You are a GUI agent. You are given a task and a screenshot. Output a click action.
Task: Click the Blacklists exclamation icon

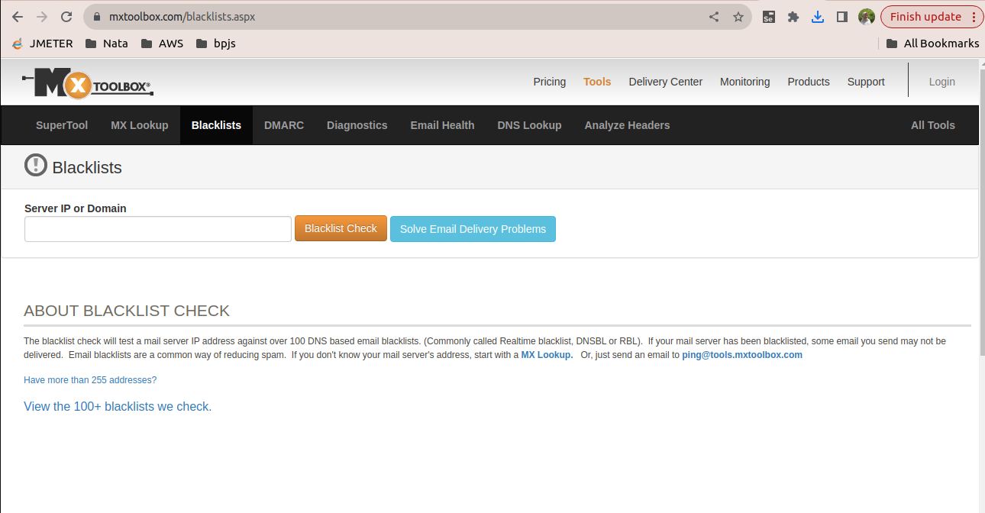pyautogui.click(x=36, y=165)
